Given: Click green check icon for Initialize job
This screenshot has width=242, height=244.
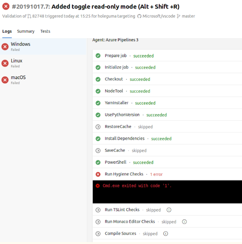Looking at the screenshot, I should point(98,67).
